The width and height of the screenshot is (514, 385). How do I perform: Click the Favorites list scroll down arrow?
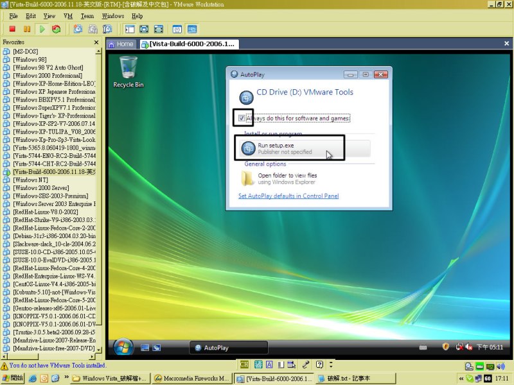click(99, 349)
